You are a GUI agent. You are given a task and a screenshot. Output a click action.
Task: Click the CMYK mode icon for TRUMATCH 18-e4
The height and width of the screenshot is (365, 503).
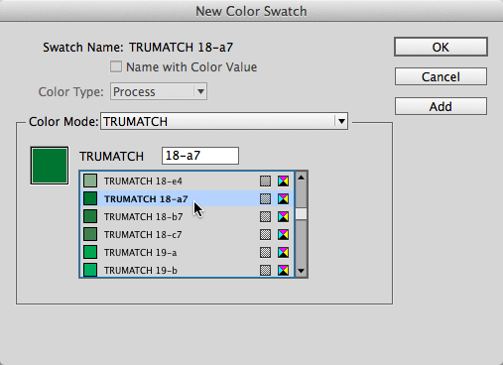click(x=283, y=181)
